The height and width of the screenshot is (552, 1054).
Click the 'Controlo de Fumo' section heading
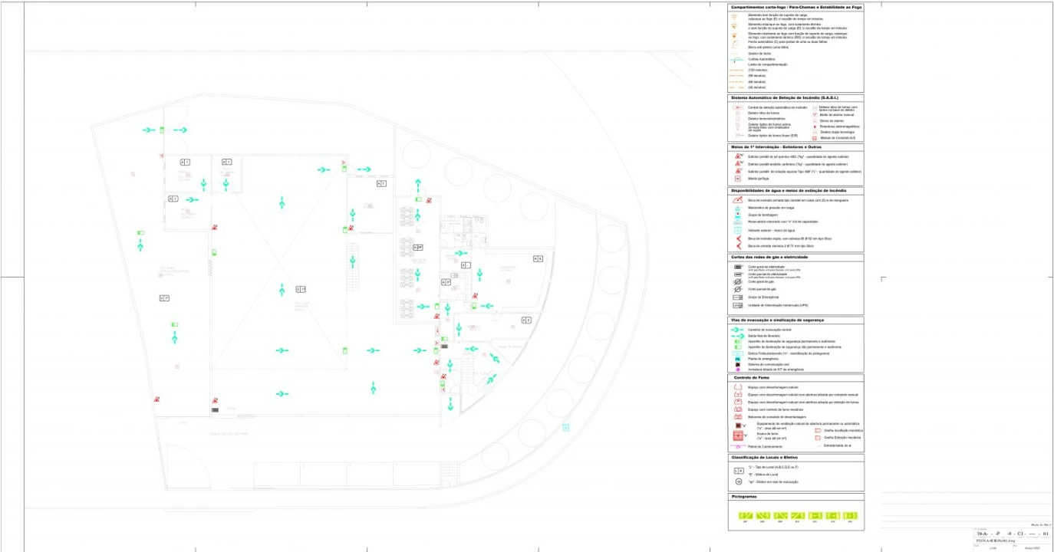click(751, 378)
